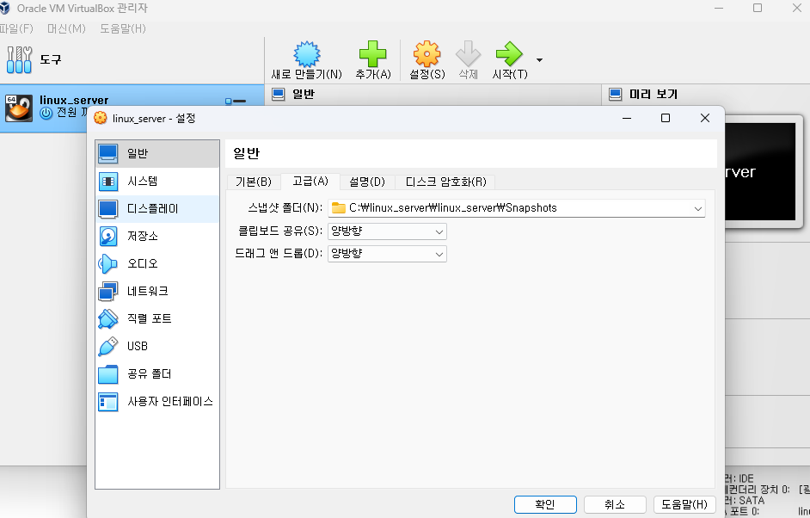Switch to the 설명(D) tab
This screenshot has width=810, height=518.
(x=367, y=182)
